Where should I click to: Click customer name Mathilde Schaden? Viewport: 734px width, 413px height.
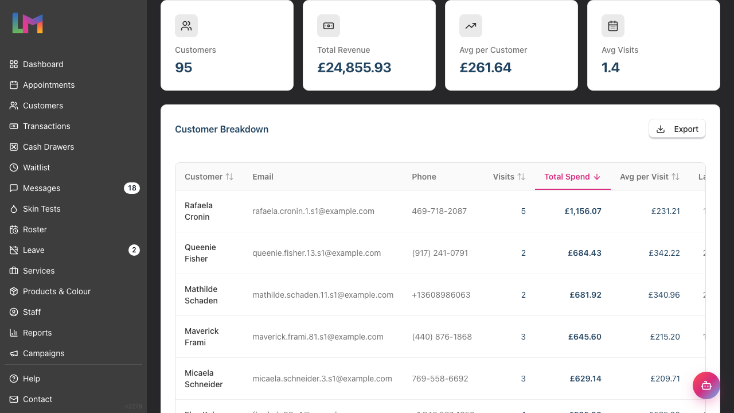pyautogui.click(x=201, y=295)
